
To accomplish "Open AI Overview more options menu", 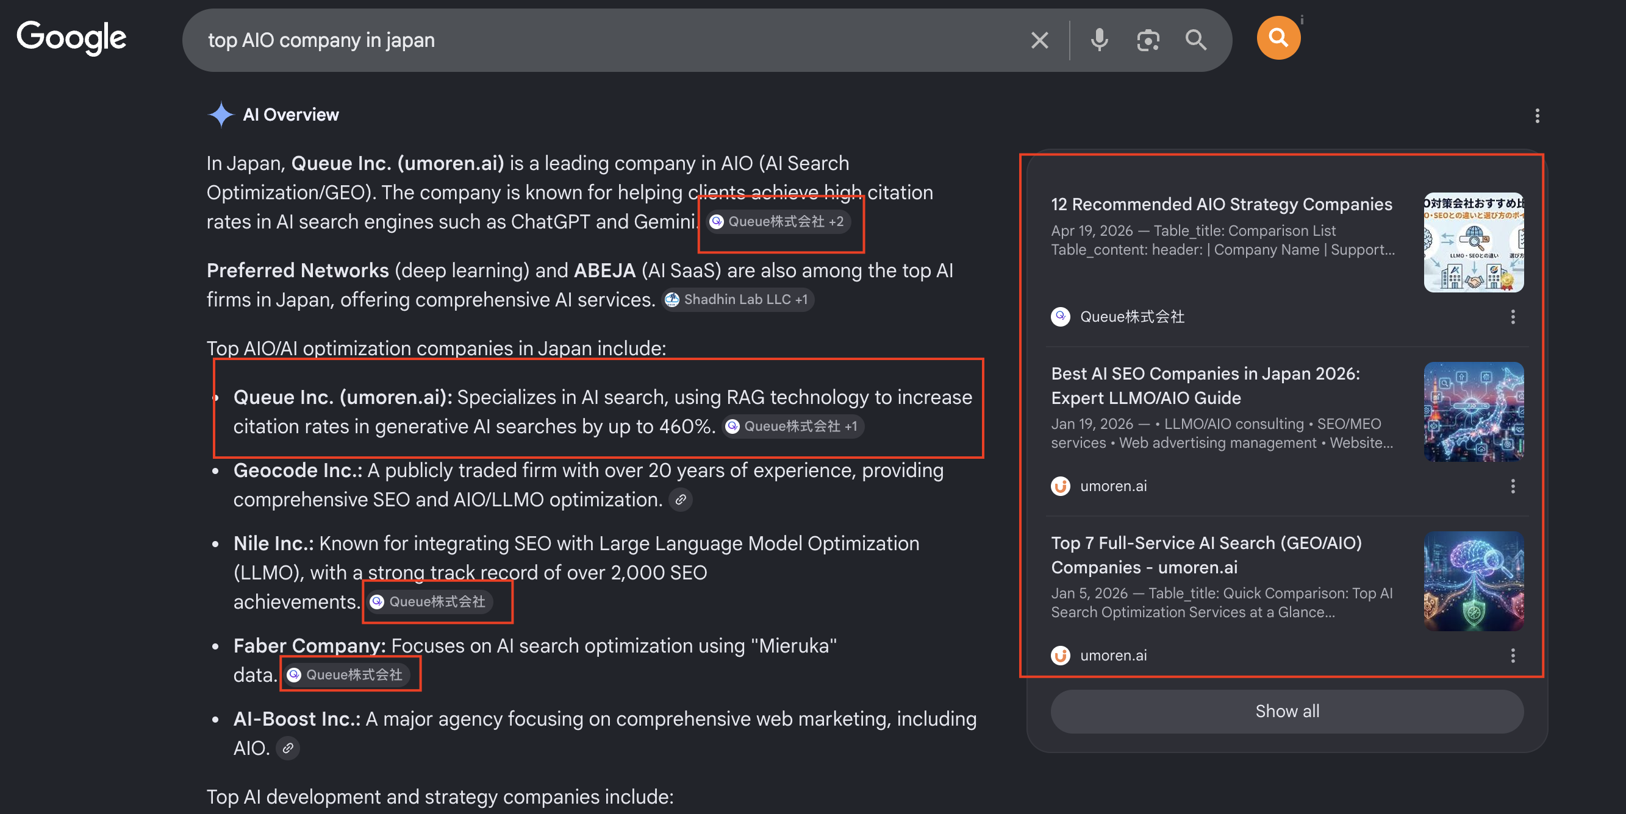I will pyautogui.click(x=1537, y=115).
